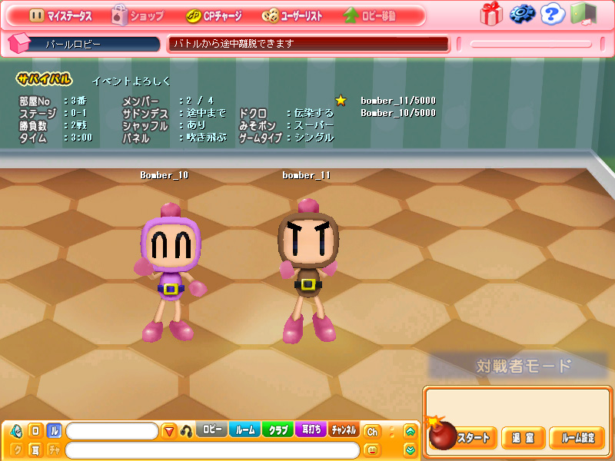Image resolution: width=615 pixels, height=461 pixels.
Task: Click the 退室 leave room button
Action: (x=524, y=438)
